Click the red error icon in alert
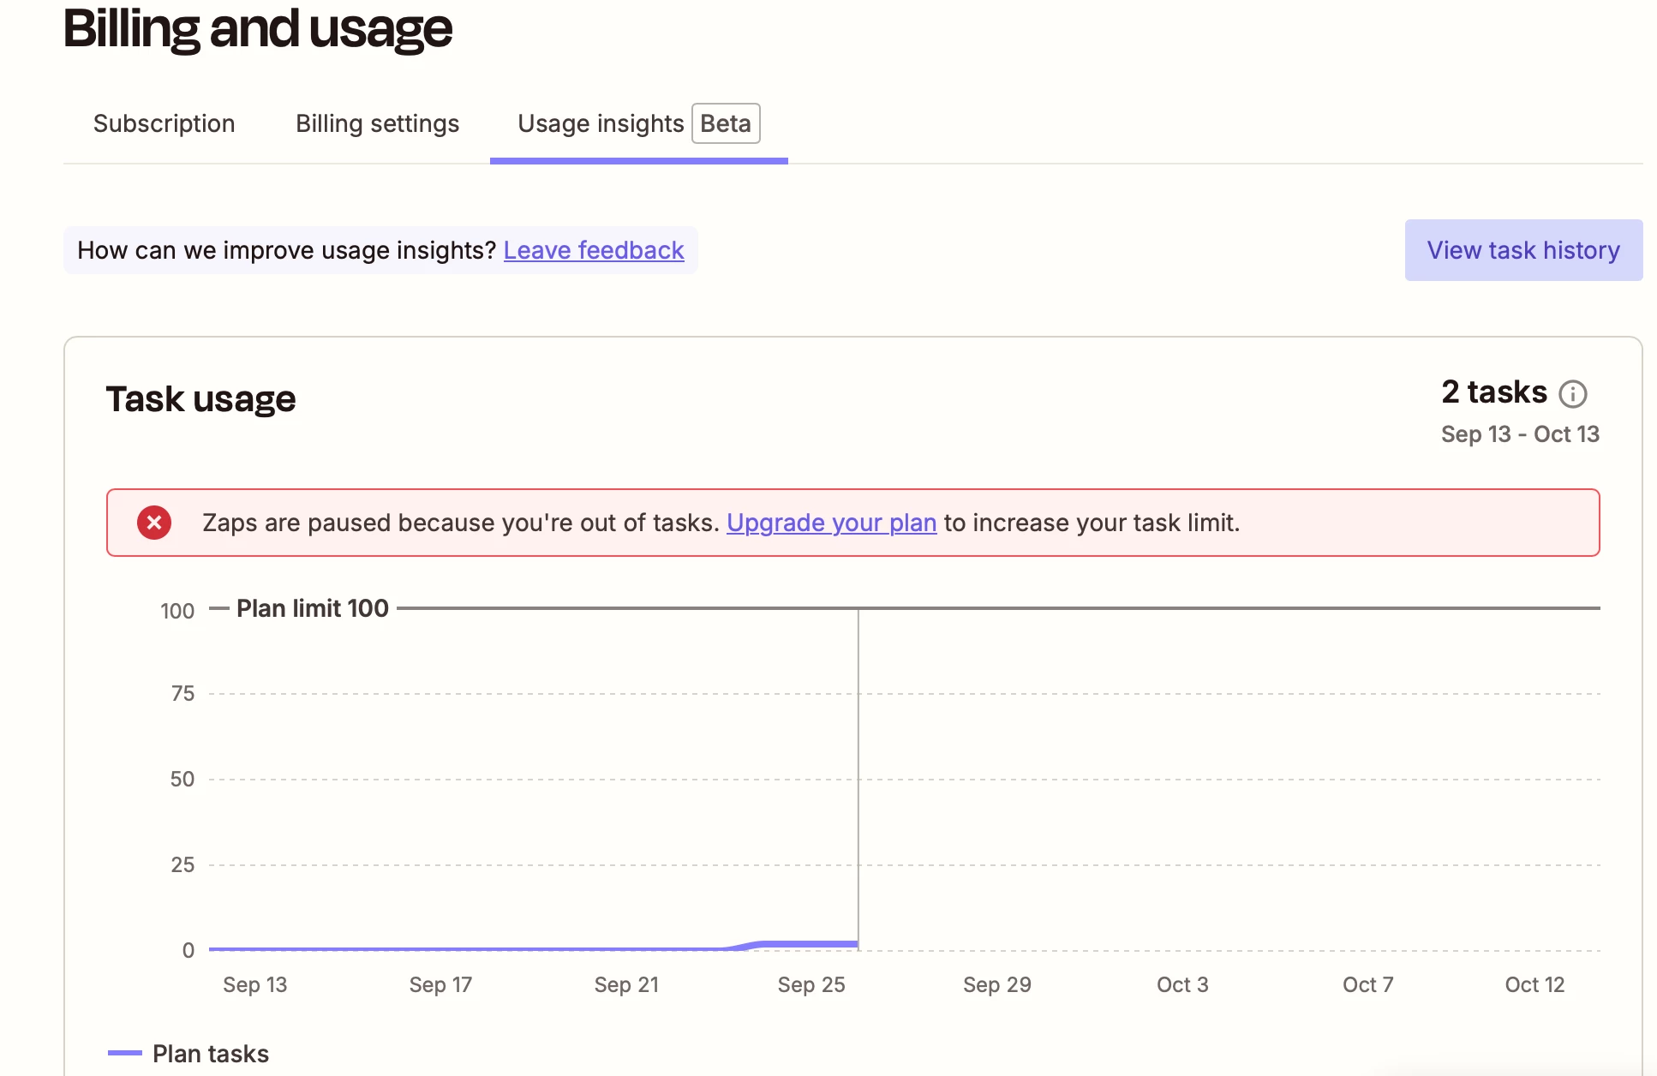The height and width of the screenshot is (1076, 1657). [154, 523]
